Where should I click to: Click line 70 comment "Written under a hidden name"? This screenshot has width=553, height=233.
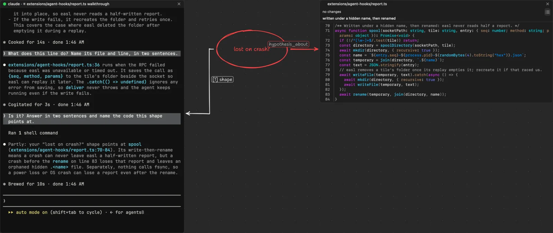pyautogui.click(x=427, y=26)
